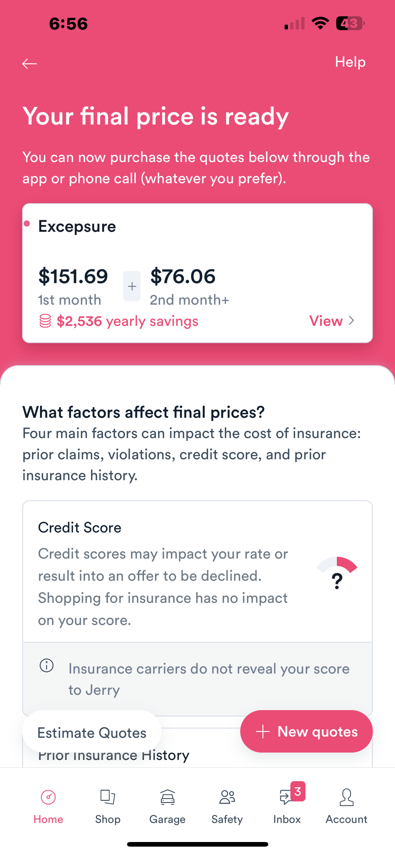Expand Excepsure quote with chevron arrow
This screenshot has width=395, height=854.
[x=352, y=321]
